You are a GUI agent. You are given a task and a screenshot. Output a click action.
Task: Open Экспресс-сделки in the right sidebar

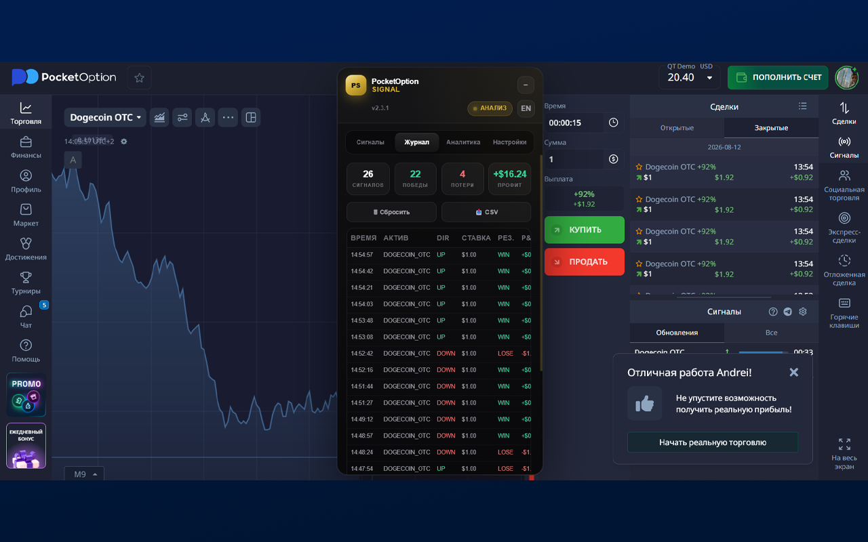click(x=844, y=228)
